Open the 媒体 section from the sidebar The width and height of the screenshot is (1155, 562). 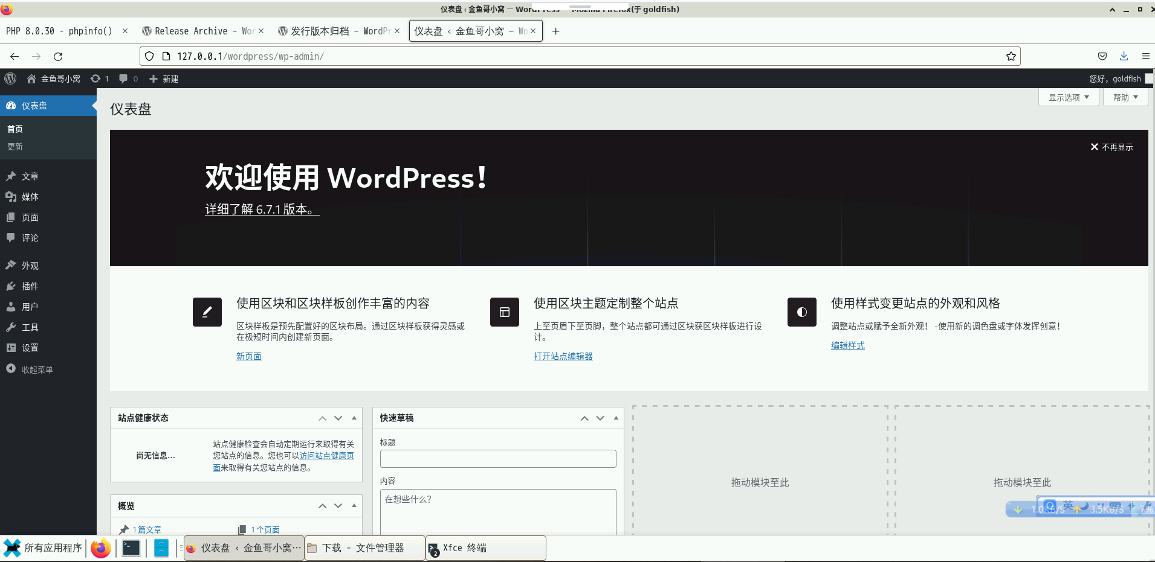point(29,196)
